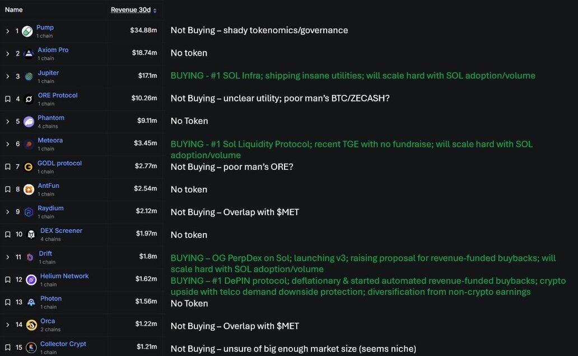Click the Jupiter protocol logo icon

click(x=29, y=76)
